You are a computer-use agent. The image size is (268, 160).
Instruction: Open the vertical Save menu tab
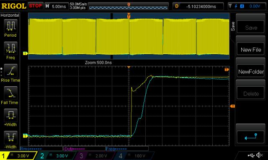[x=233, y=26]
